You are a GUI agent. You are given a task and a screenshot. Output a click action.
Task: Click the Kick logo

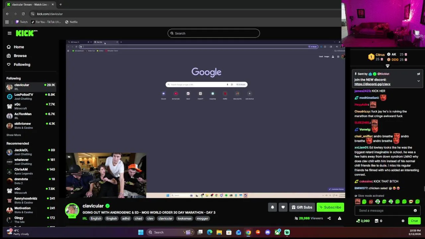pos(27,33)
